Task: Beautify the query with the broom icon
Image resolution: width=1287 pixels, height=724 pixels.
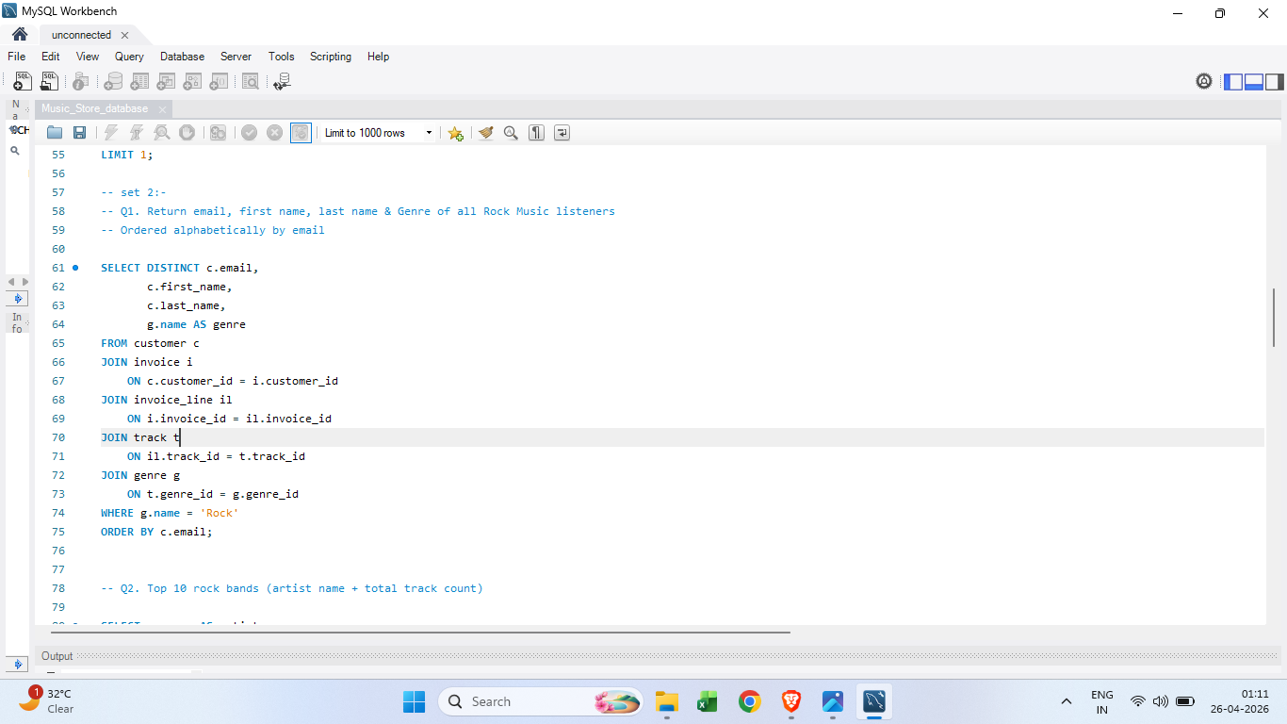Action: click(x=486, y=133)
